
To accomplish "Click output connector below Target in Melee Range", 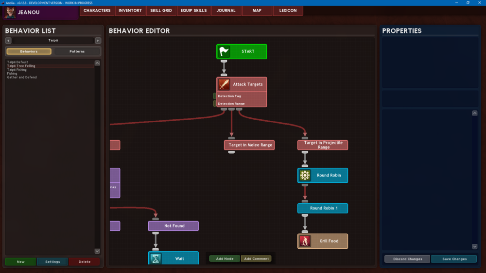I will [231, 152].
